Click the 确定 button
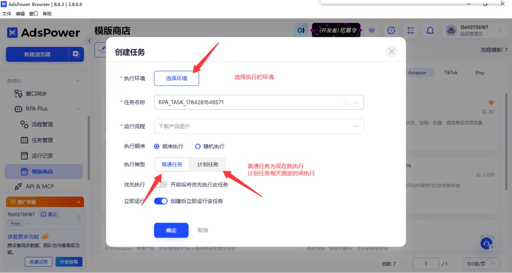Viewport: 512px width, 273px height. click(171, 230)
